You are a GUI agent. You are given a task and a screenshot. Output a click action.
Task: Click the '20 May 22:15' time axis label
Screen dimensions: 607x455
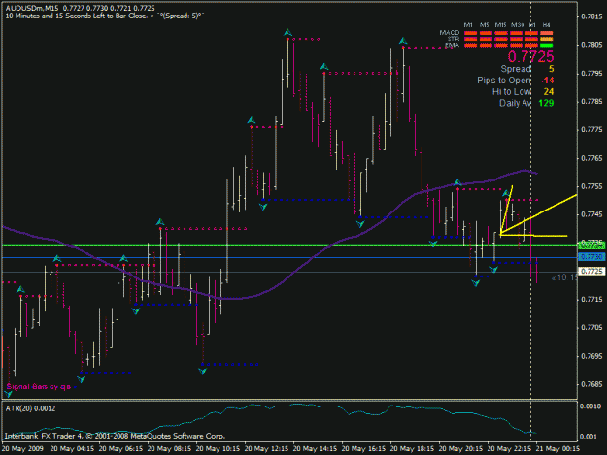tap(509, 449)
